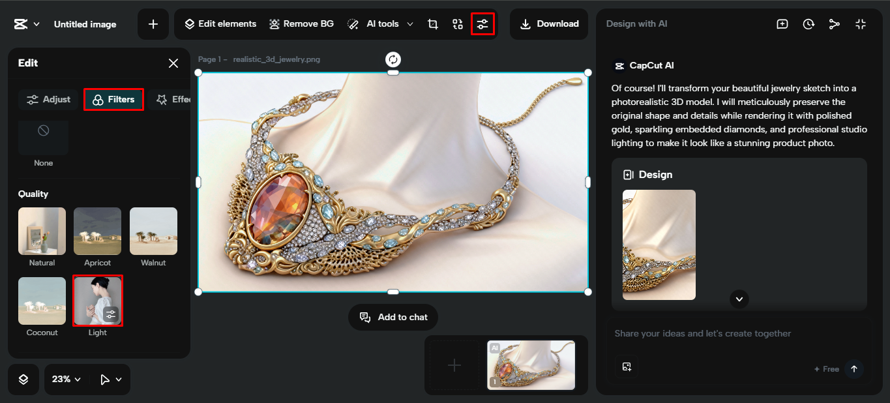Switch to the Effects tab
The width and height of the screenshot is (890, 403).
point(171,100)
